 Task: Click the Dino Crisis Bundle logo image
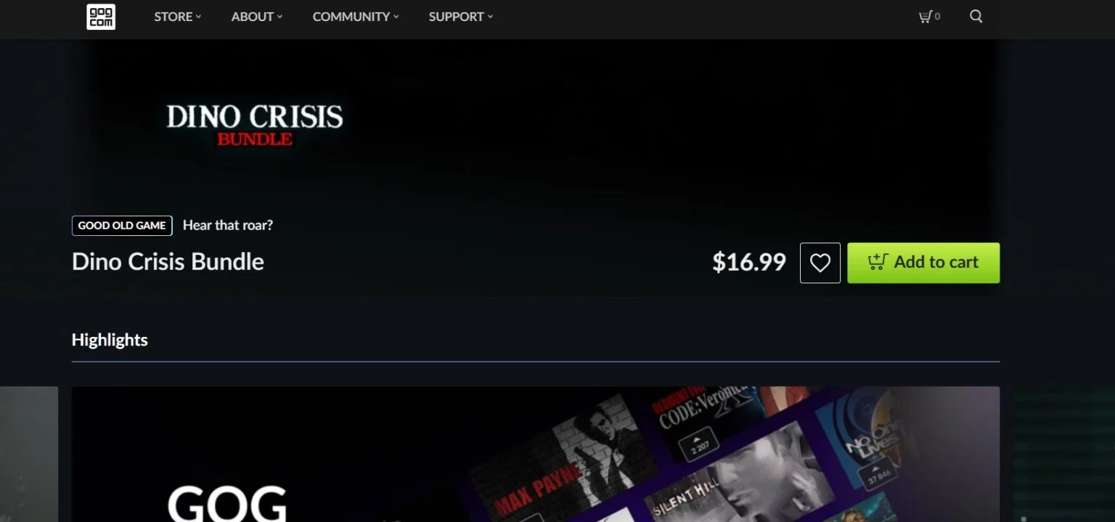pyautogui.click(x=255, y=125)
